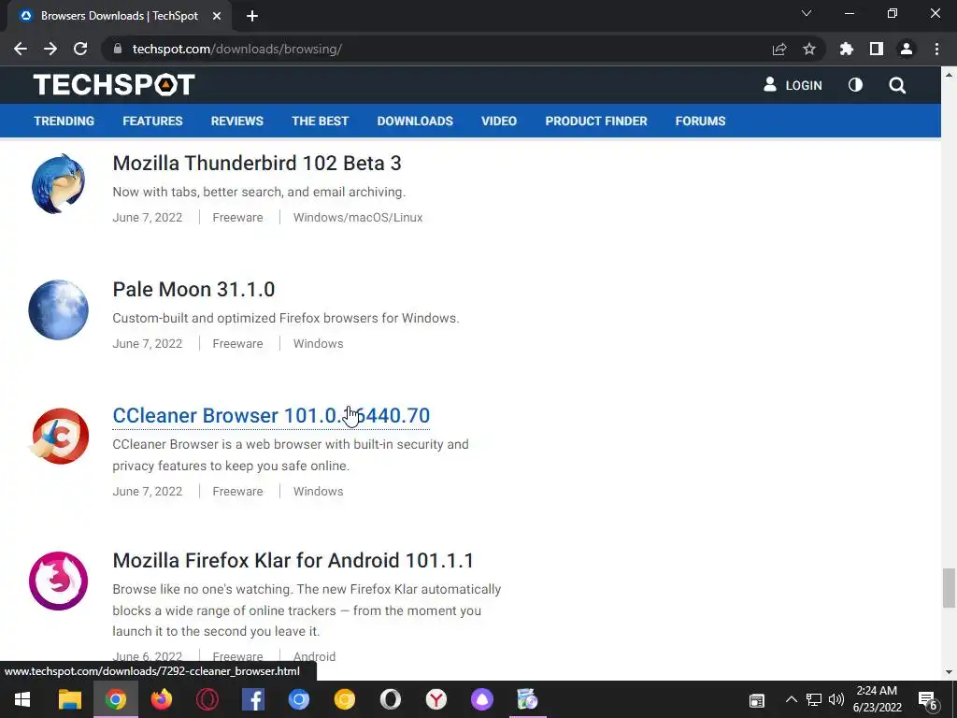The image size is (957, 718).
Task: Launch white ring browser taskbar icon
Action: [391, 699]
